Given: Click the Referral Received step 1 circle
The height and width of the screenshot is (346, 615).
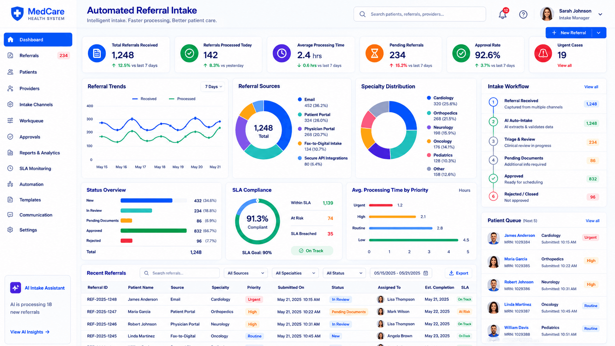Looking at the screenshot, I should 493,102.
